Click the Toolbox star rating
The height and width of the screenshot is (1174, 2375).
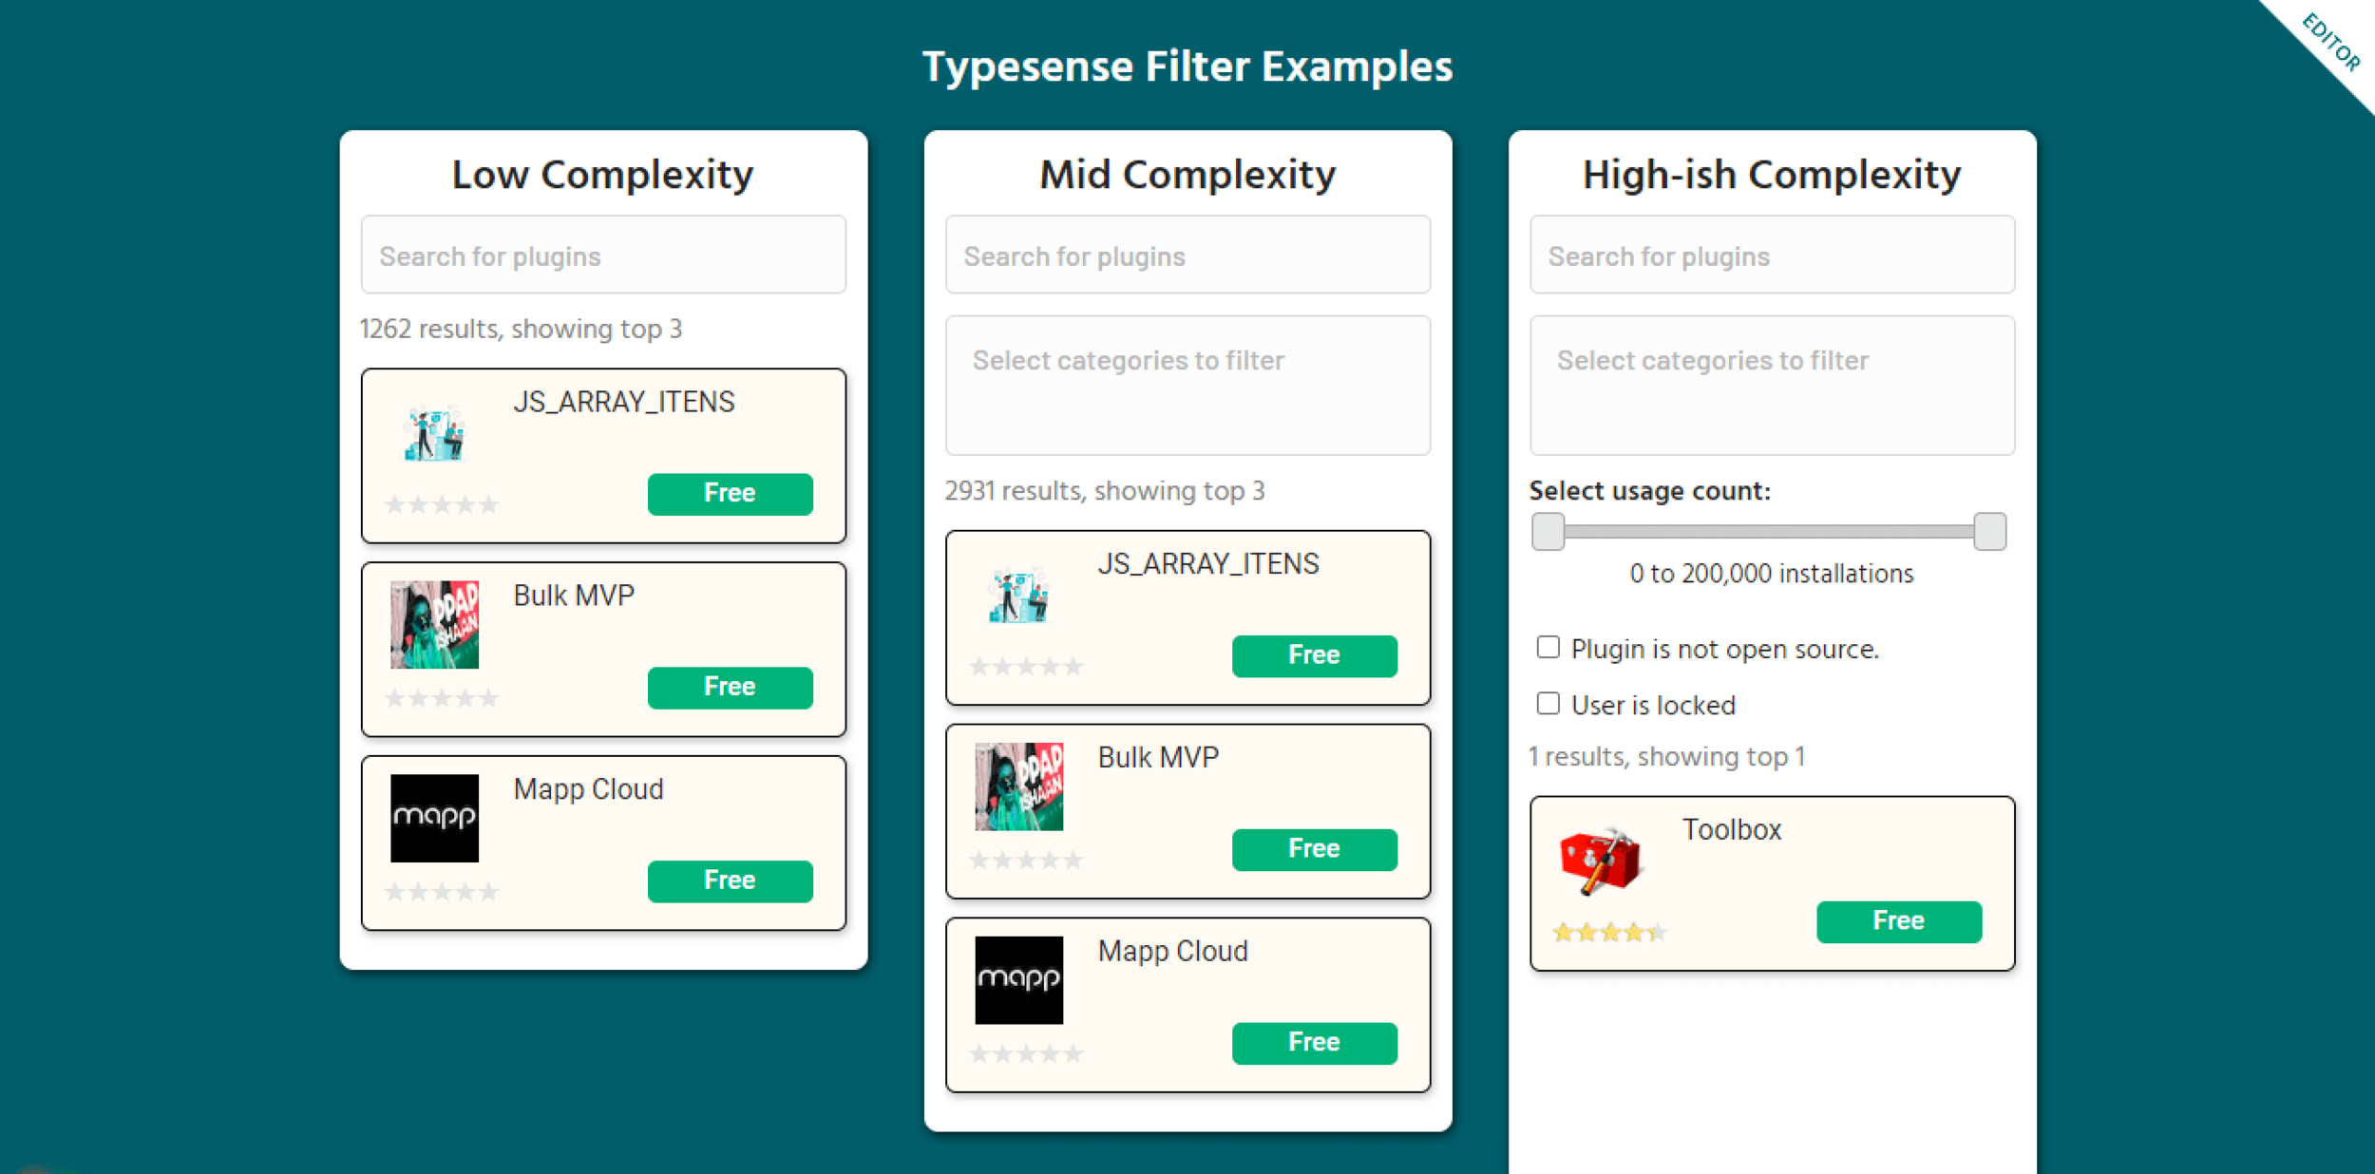[1608, 932]
